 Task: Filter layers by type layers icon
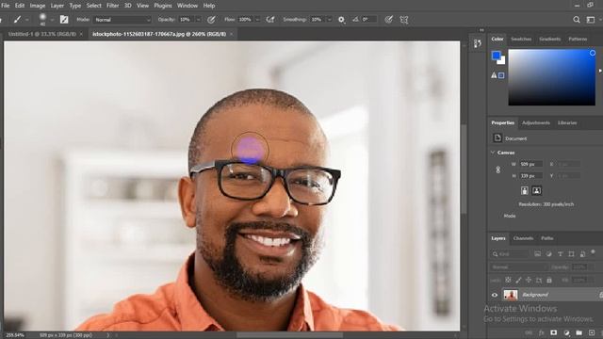tap(560, 254)
